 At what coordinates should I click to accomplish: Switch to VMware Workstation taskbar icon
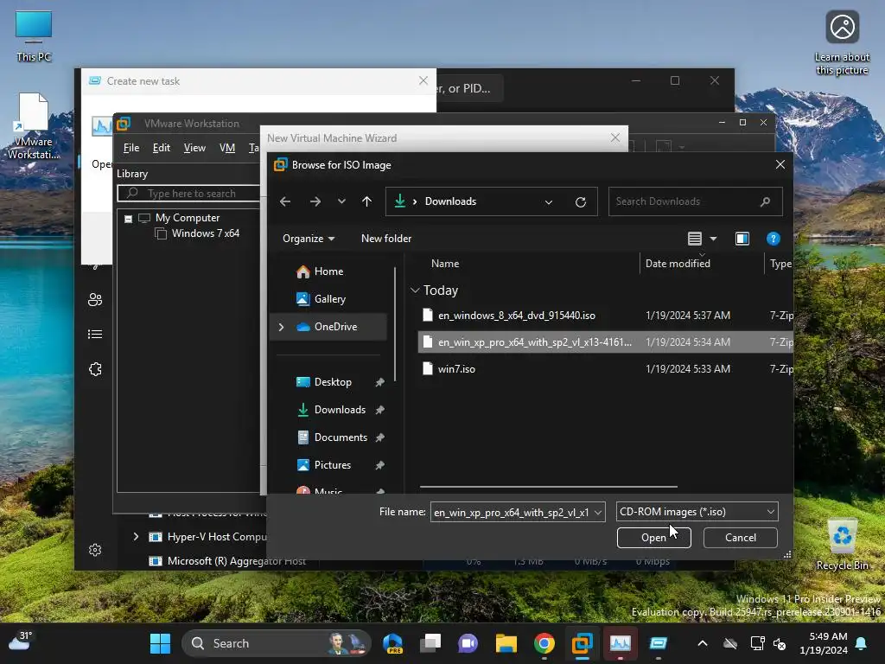coord(582,643)
